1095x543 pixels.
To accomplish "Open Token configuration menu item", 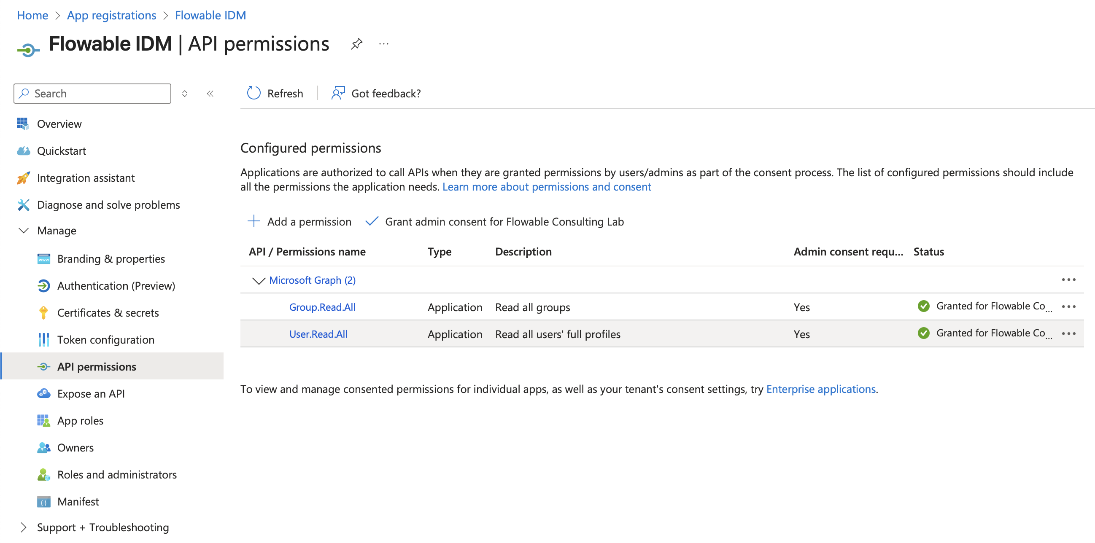I will [105, 339].
